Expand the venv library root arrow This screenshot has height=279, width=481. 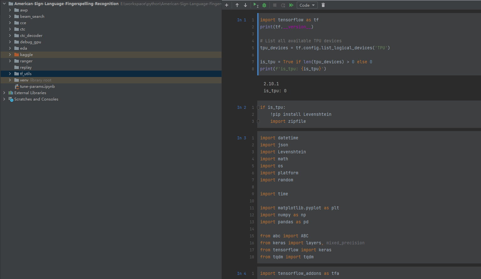pos(10,80)
